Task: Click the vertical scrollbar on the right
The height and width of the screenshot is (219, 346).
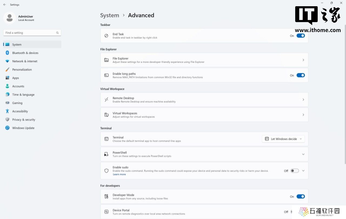Action: [345, 94]
